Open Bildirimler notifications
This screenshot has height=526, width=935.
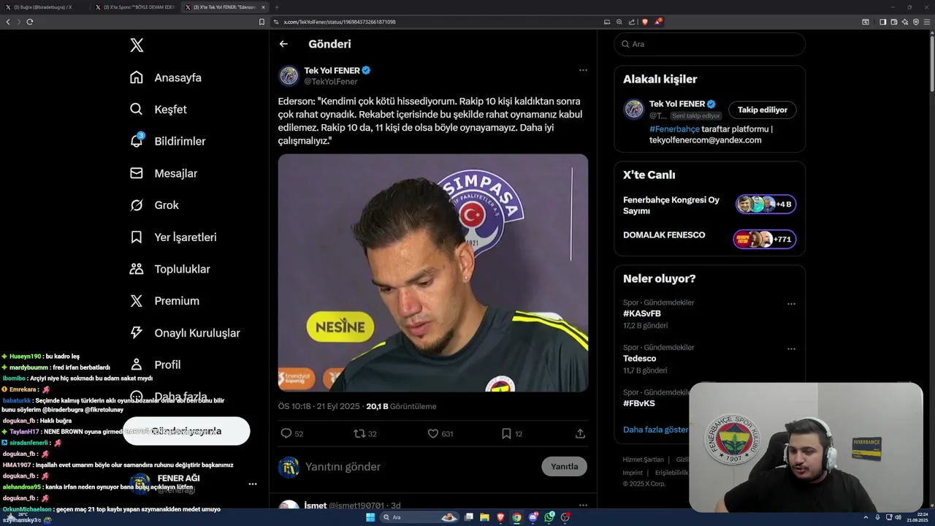click(167, 141)
